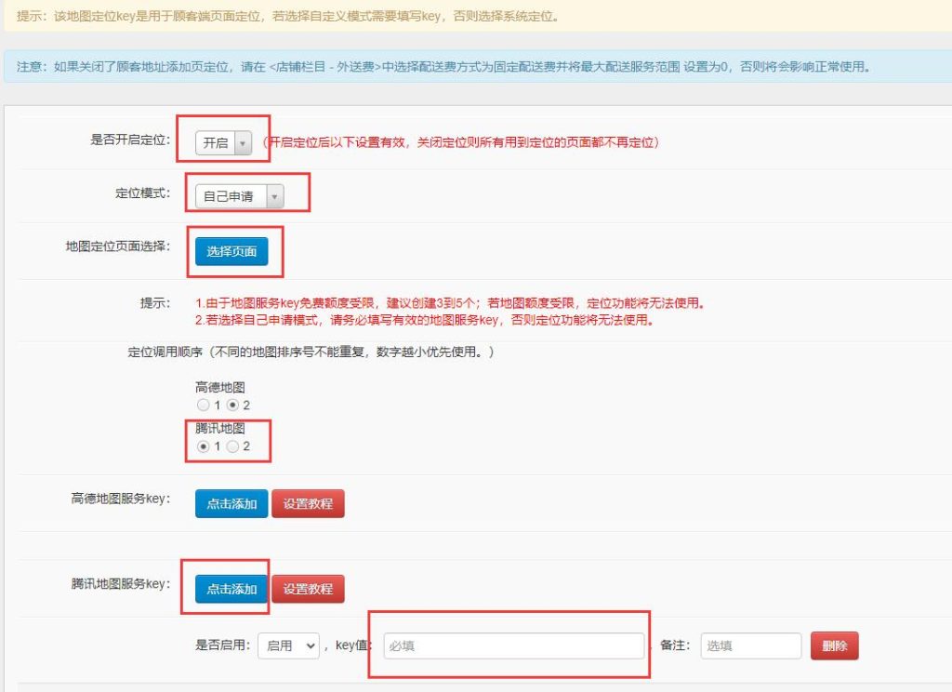Open the 是否开启定位 dropdown showing 开启
952x692 pixels.
coord(223,143)
